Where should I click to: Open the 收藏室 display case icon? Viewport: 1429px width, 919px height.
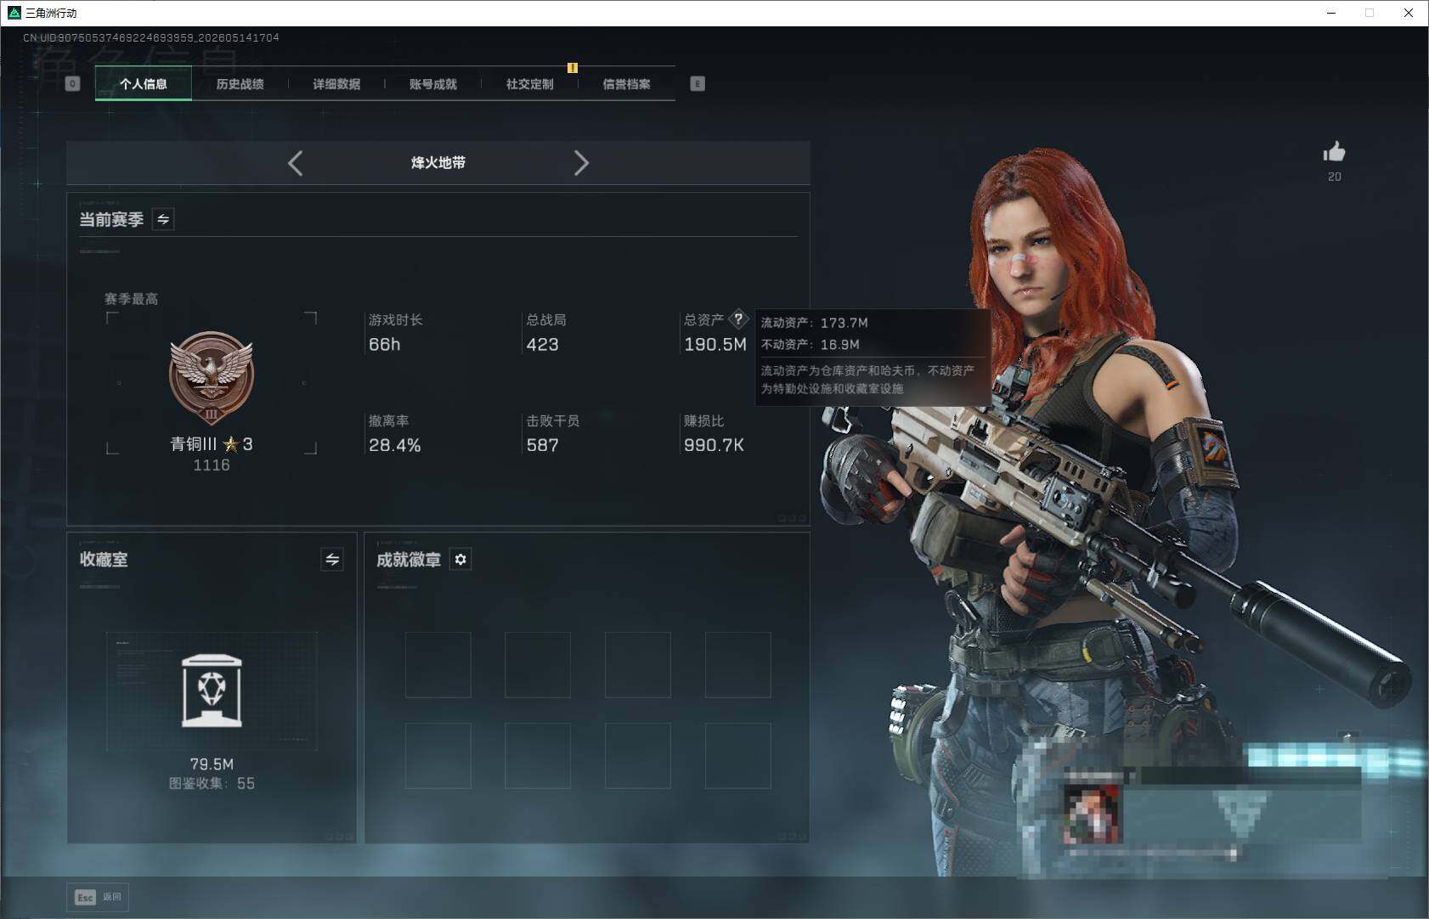click(x=212, y=691)
